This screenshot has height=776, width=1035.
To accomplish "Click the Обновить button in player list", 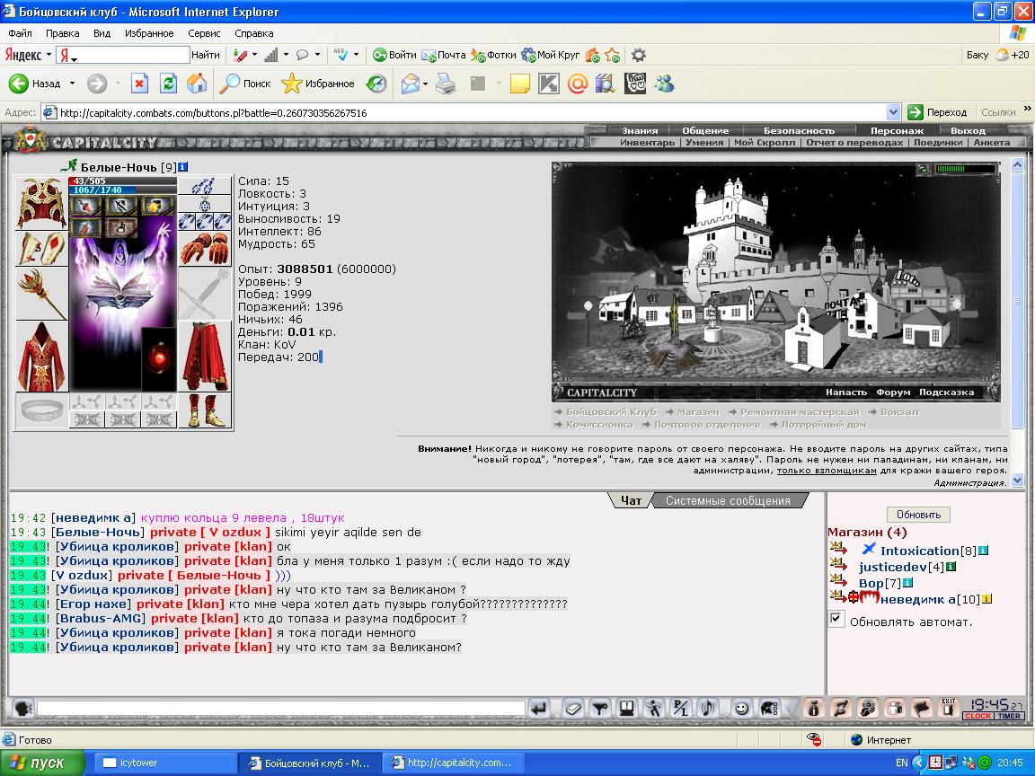I will point(918,514).
